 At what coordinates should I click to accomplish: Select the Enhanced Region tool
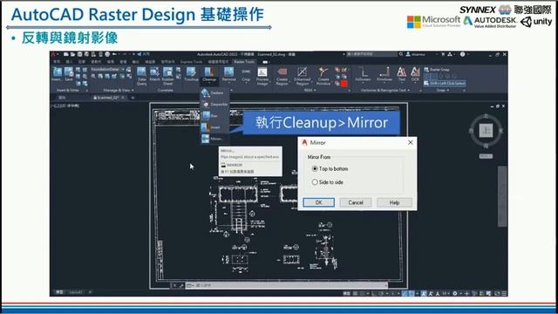coord(303,76)
